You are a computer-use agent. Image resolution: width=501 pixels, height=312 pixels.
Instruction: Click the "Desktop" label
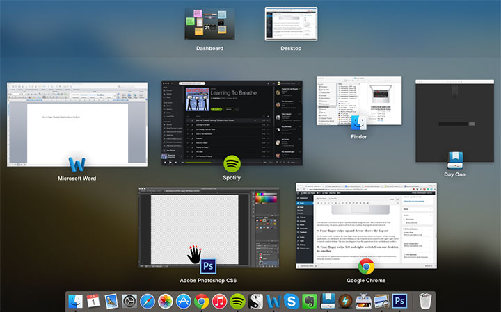click(x=291, y=48)
